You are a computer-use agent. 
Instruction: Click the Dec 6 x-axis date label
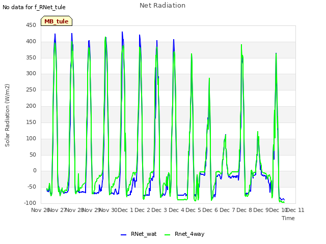(210, 210)
